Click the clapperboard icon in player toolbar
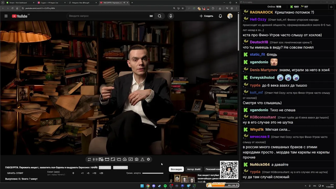Image resolution: width=336 pixels, height=189 pixels. click(107, 159)
